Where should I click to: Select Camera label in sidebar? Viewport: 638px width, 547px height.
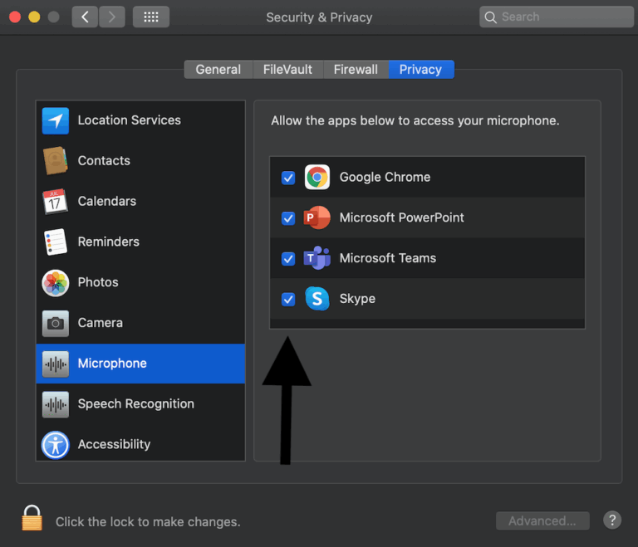click(x=100, y=323)
